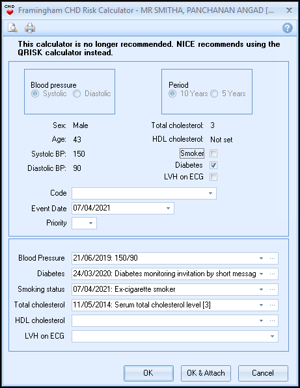Select the Systolic blood pressure option
This screenshot has height=388, width=300.
coord(35,94)
